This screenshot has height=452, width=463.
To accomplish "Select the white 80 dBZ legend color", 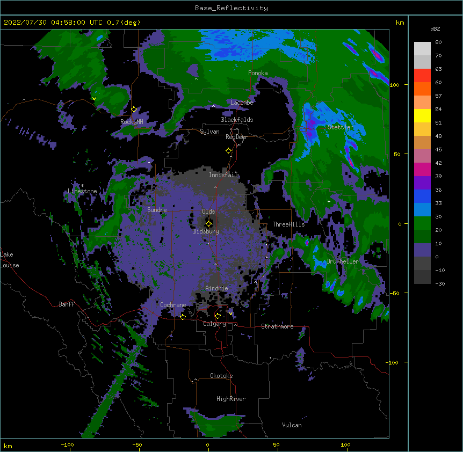I will 422,49.
